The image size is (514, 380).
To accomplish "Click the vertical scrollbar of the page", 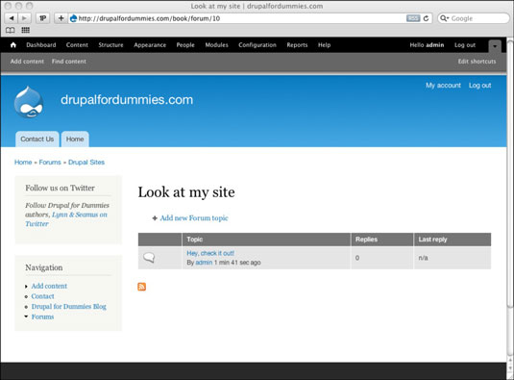I will coord(510,174).
